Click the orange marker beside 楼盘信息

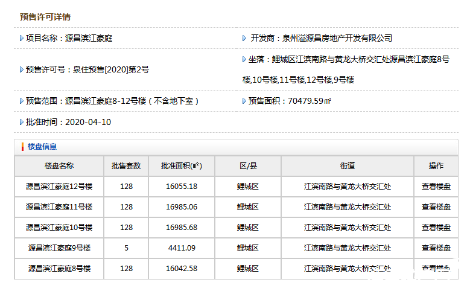(22, 147)
